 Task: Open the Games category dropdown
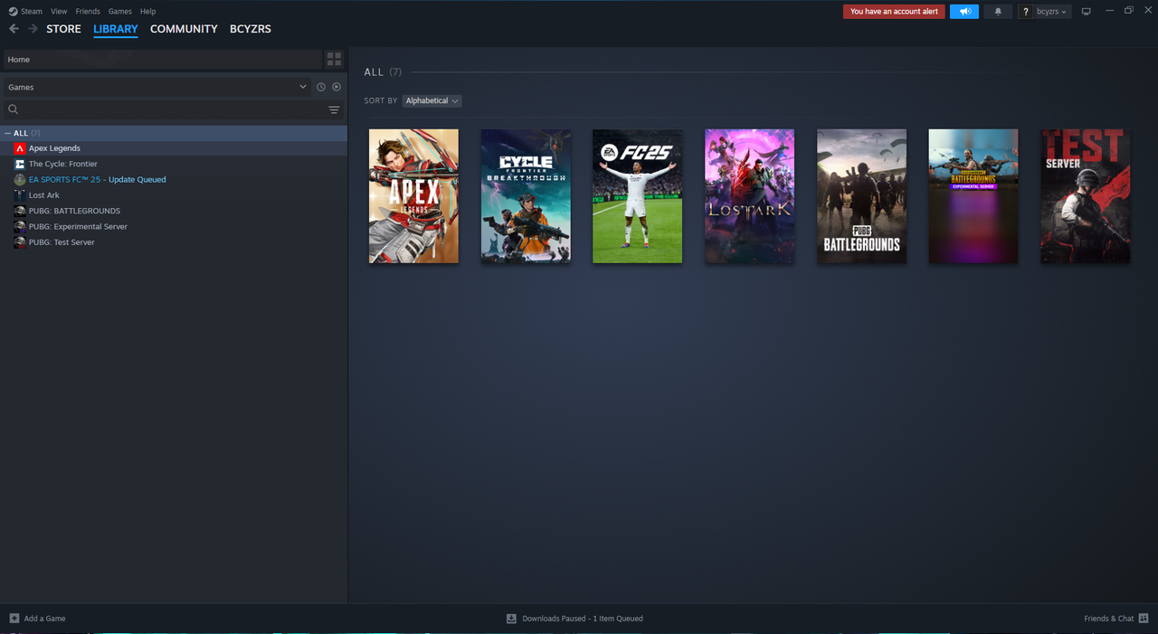157,87
